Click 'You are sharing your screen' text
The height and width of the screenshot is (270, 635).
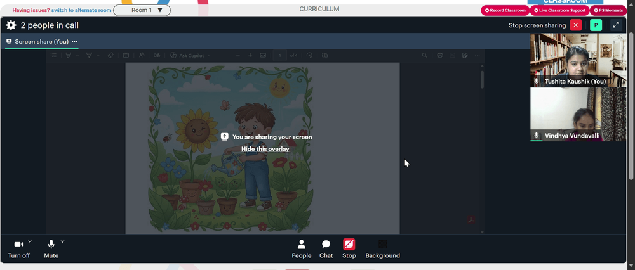coord(272,137)
